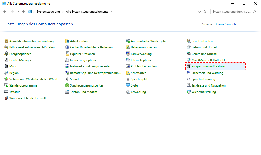Open the Spracherkennung microphone icon
This screenshot has width=261, height=155.
189,79
